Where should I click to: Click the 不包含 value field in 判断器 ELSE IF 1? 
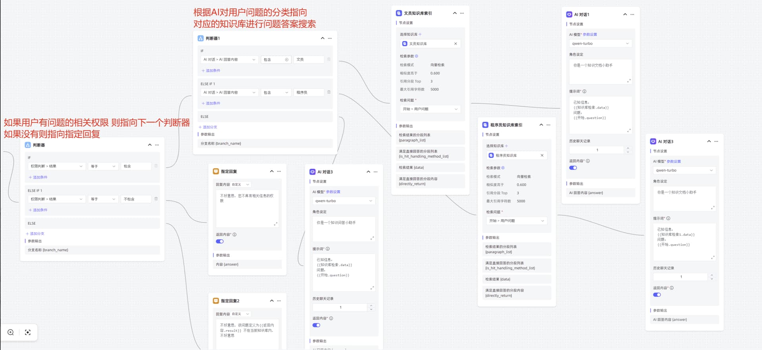click(x=136, y=199)
